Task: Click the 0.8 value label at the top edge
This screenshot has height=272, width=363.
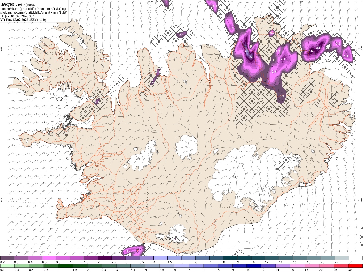Action: pos(215,6)
